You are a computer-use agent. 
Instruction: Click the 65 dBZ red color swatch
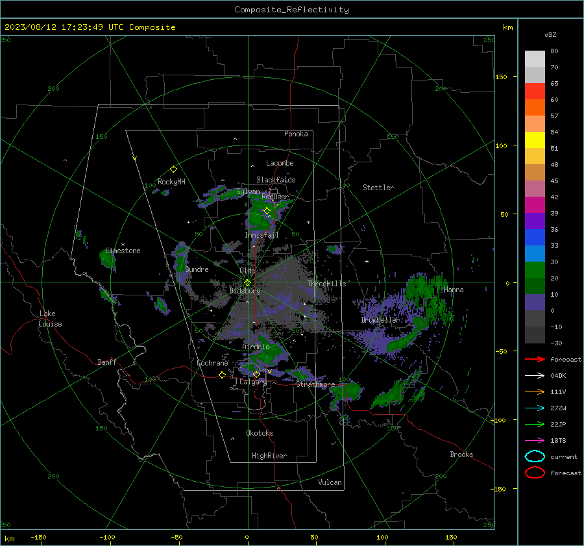click(x=535, y=91)
